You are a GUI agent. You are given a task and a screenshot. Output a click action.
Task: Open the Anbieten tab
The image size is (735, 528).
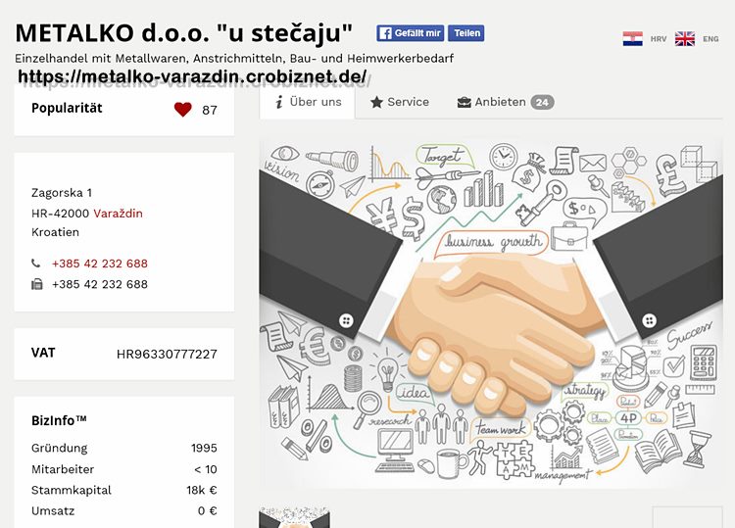coord(506,102)
